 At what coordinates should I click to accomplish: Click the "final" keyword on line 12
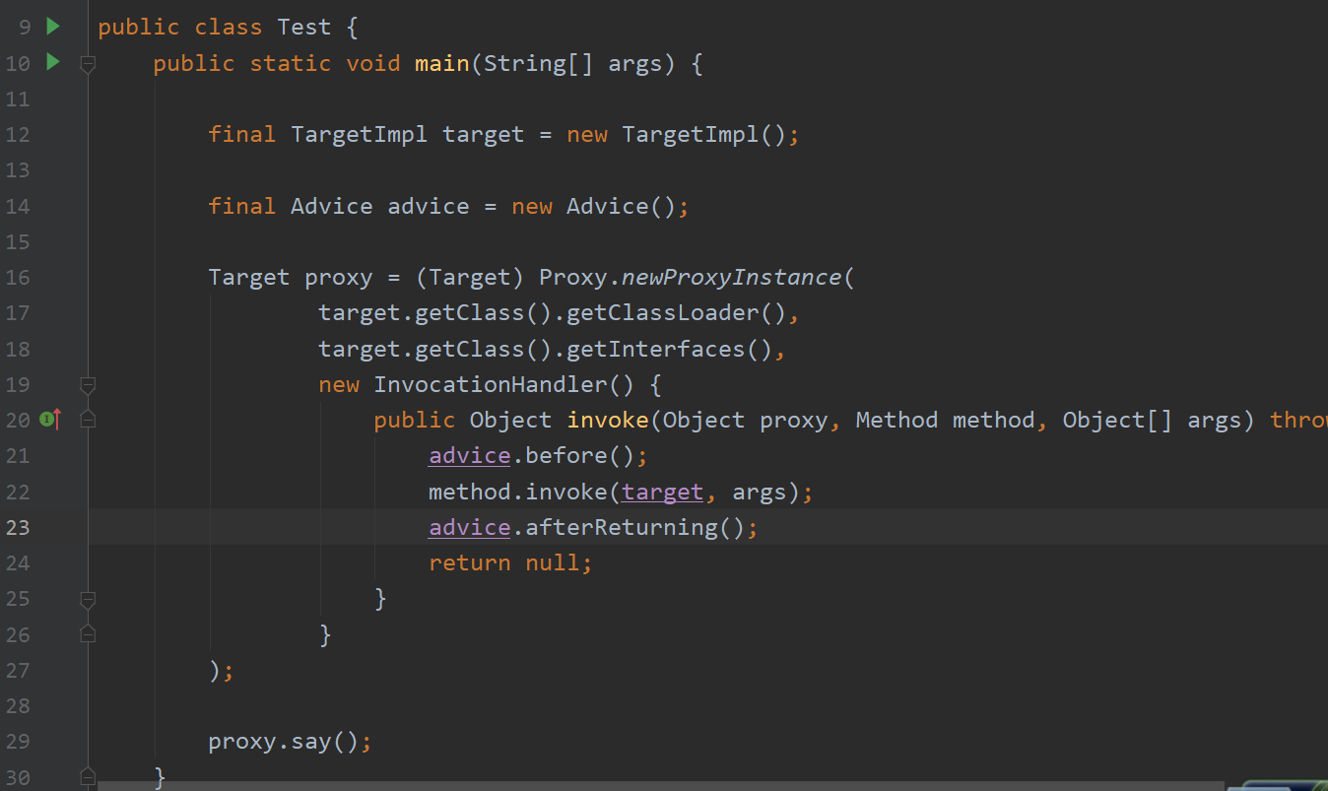[x=241, y=134]
